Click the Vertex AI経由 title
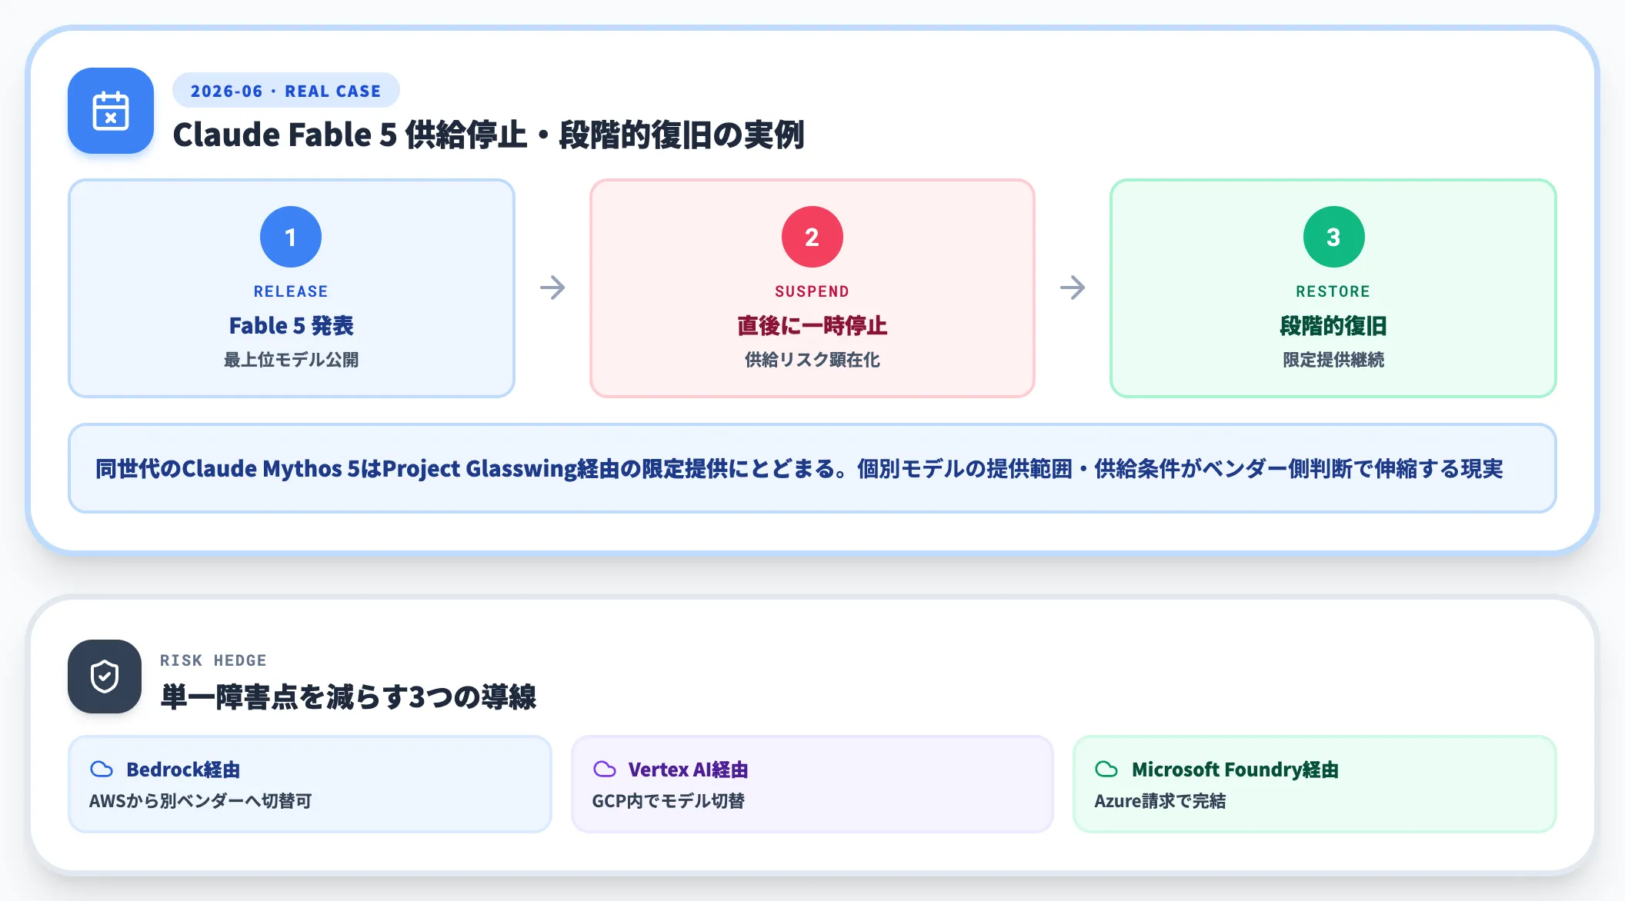This screenshot has width=1625, height=901. [x=688, y=770]
